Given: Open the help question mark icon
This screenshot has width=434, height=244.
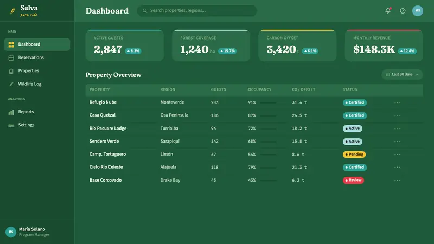Looking at the screenshot, I should [403, 11].
